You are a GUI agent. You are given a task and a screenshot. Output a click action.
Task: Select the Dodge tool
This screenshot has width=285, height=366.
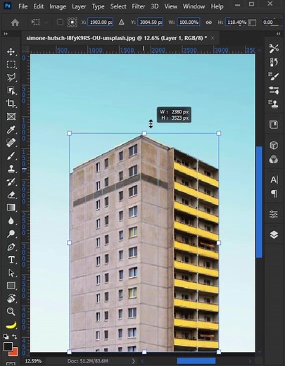click(11, 234)
